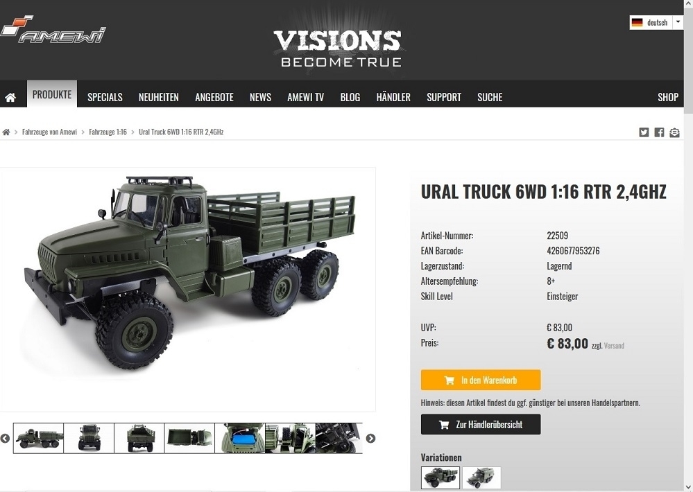Click the breadcrumb home icon
The image size is (693, 492).
click(x=6, y=132)
